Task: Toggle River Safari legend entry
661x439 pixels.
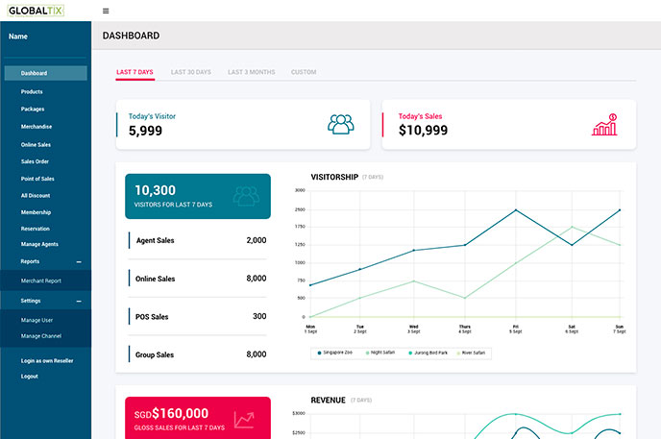Action: coord(471,353)
